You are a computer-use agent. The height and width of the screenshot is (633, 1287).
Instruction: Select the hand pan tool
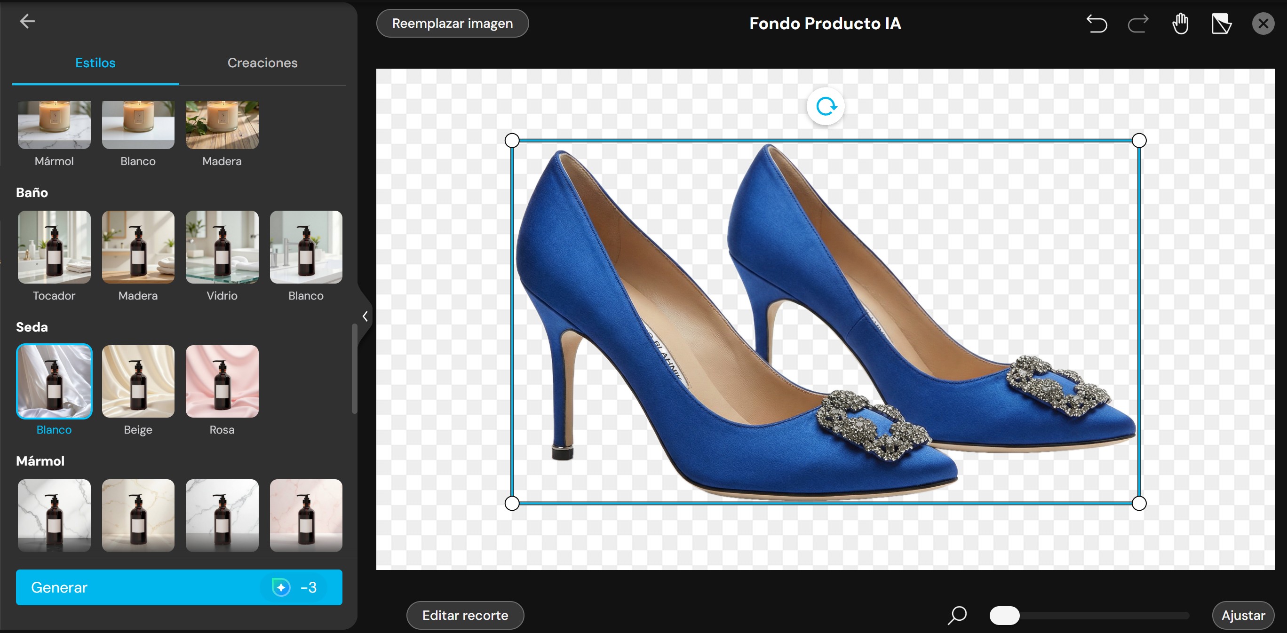(1180, 24)
